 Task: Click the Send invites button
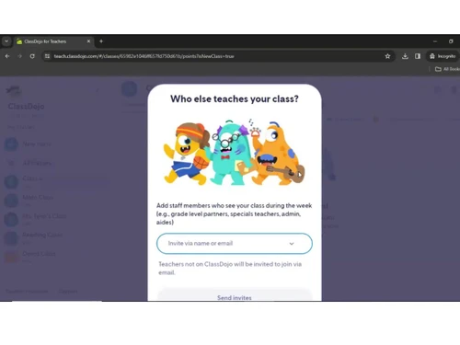(x=235, y=295)
